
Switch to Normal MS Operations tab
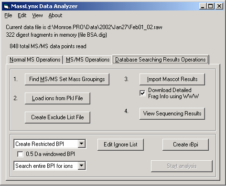pyautogui.click(x=35, y=60)
